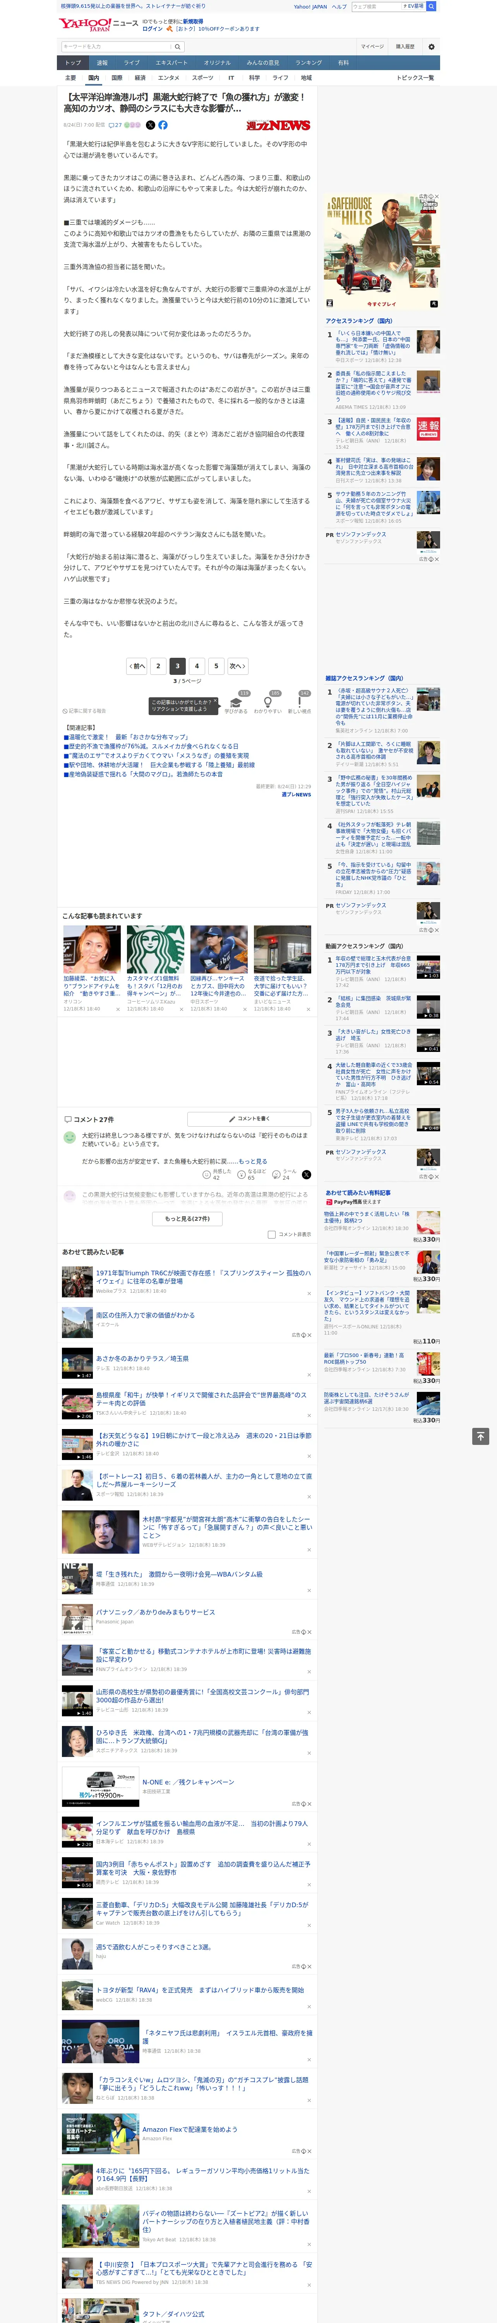Select the スポーツ category tab
This screenshot has width=497, height=2323.
pyautogui.click(x=203, y=77)
